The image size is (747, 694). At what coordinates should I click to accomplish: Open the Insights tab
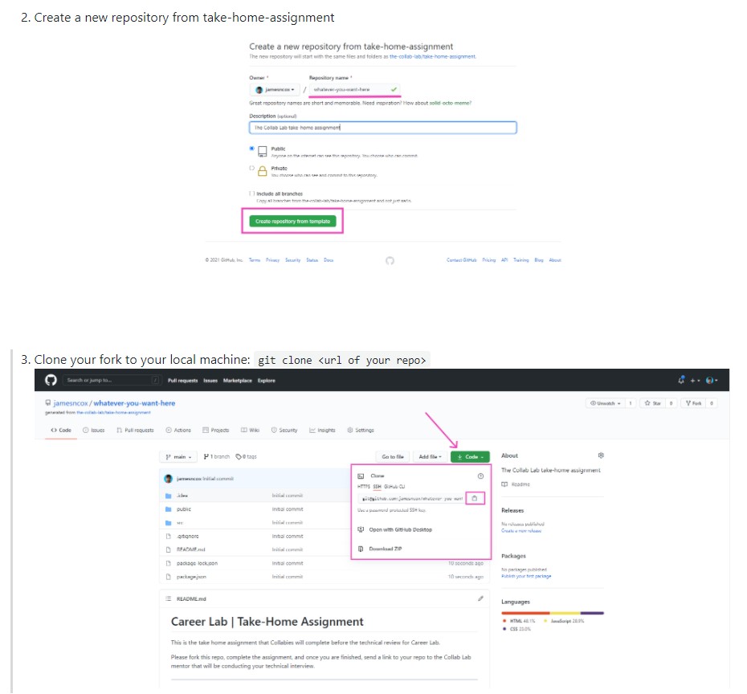[x=322, y=430]
